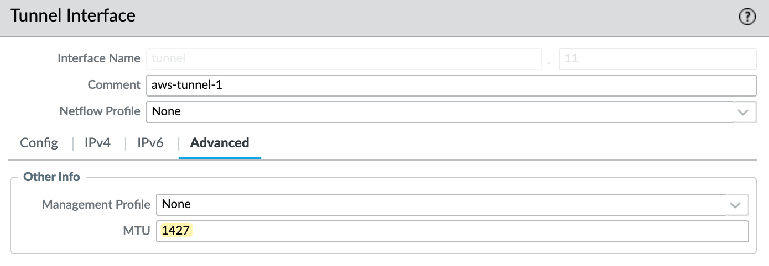Open the IPv6 tab

coord(150,143)
